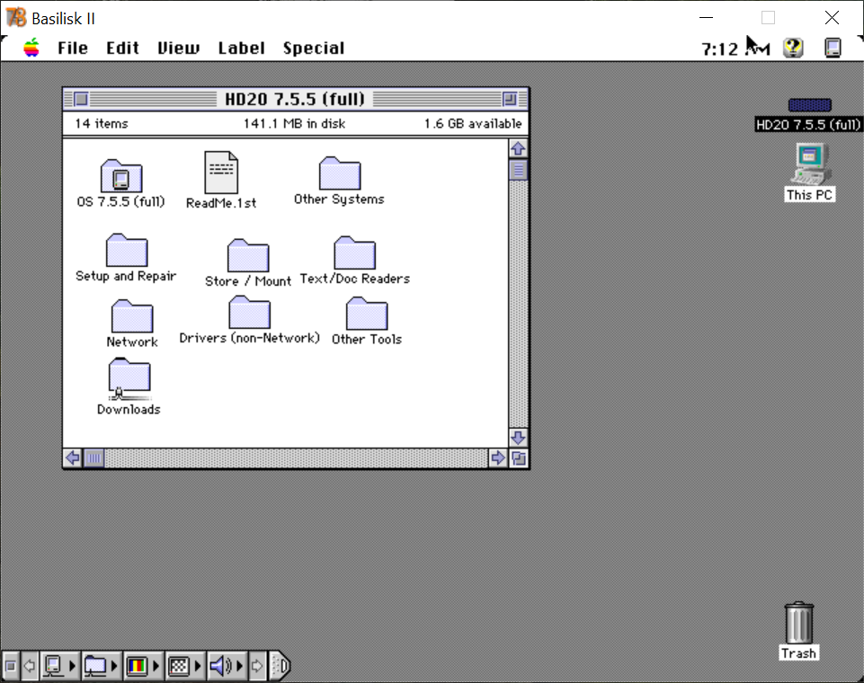Open the Label menu
This screenshot has height=683, width=864.
point(241,48)
